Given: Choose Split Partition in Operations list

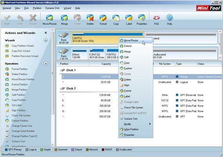Looking at the screenshot, I should click(18, 95).
